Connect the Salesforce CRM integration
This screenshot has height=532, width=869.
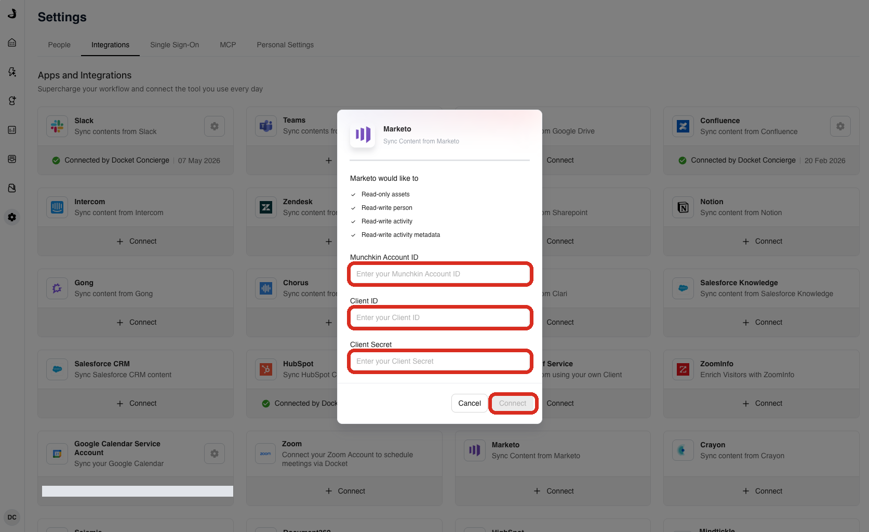coord(136,404)
